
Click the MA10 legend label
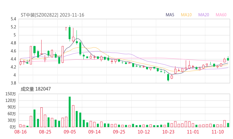(x=186, y=15)
